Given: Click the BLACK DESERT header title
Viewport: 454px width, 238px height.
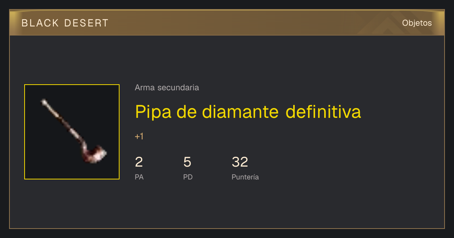Looking at the screenshot, I should point(65,23).
